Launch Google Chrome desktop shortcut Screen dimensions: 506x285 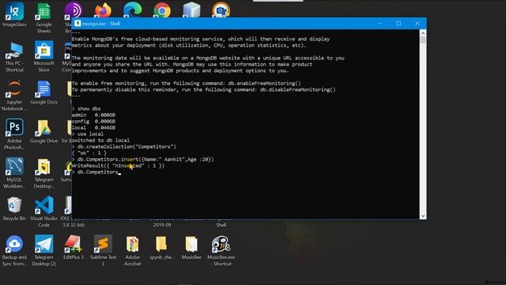click(162, 10)
